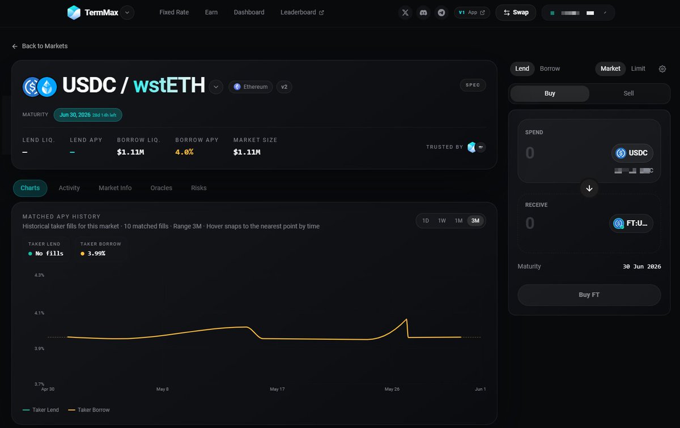Choose the Sell side

pyautogui.click(x=628, y=93)
